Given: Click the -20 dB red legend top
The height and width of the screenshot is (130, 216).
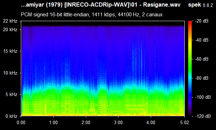Looking at the screenshot, I should point(202,21).
